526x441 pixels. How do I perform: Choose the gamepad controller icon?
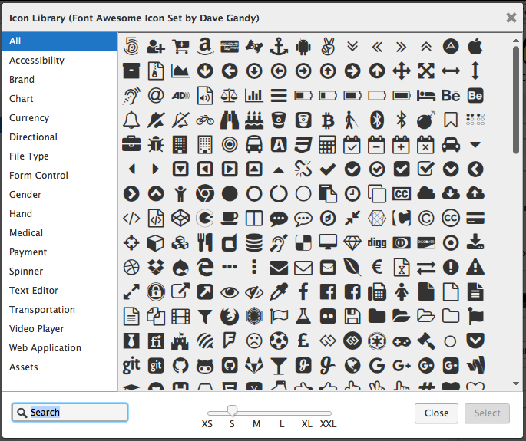(x=402, y=341)
